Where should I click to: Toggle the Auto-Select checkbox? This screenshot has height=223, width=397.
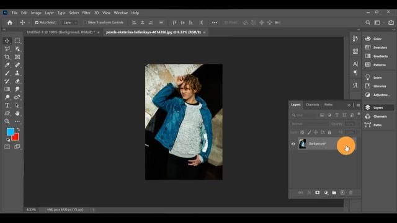37,22
